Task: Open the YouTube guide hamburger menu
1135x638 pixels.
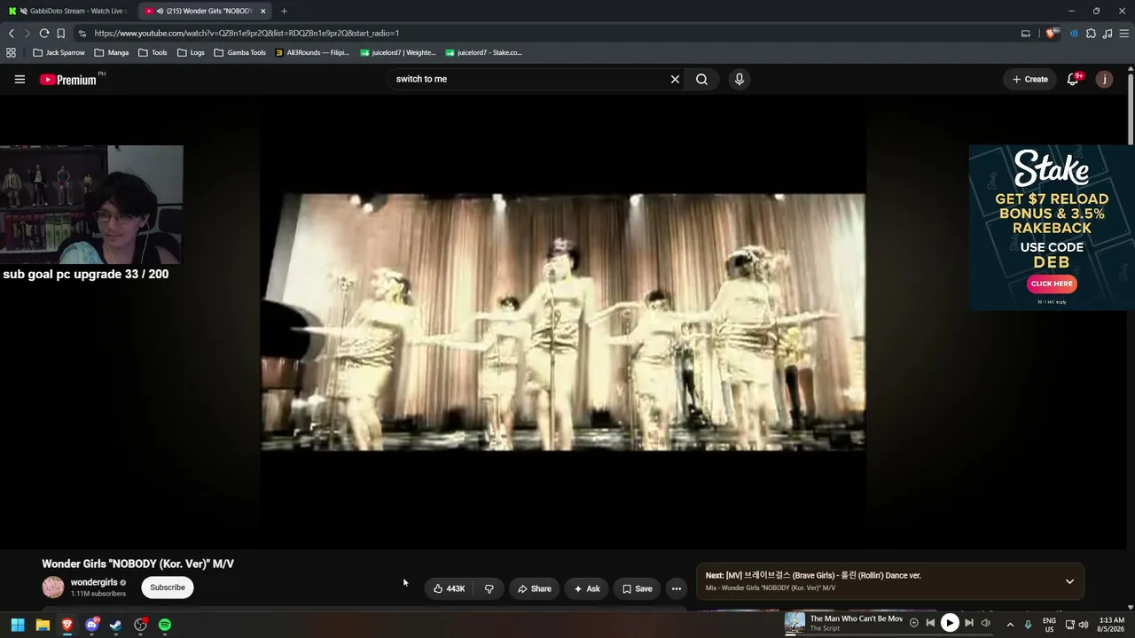Action: point(20,79)
